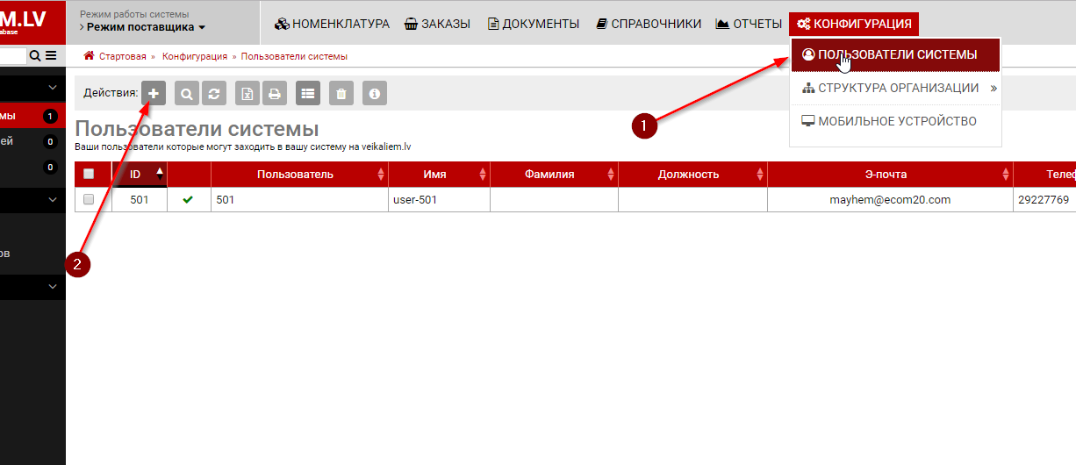1076x465 pixels.
Task: Click the list view icon in the toolbar
Action: coord(307,93)
